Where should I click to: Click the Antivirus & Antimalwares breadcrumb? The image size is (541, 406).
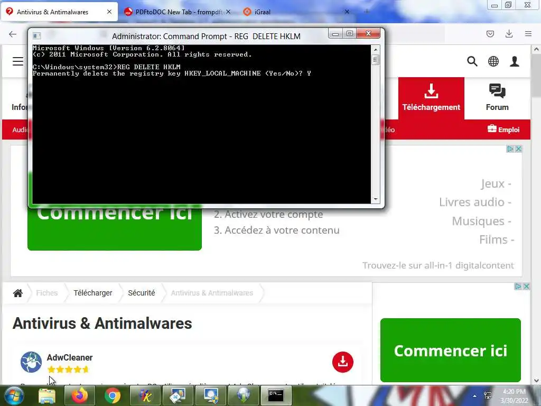click(x=212, y=293)
